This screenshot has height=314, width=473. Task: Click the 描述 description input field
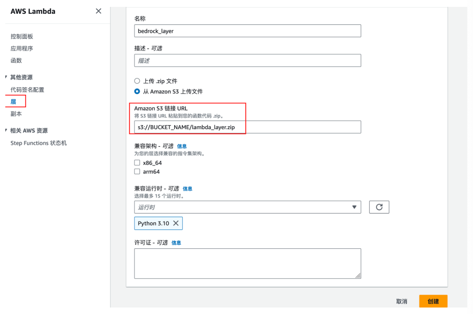tap(247, 60)
